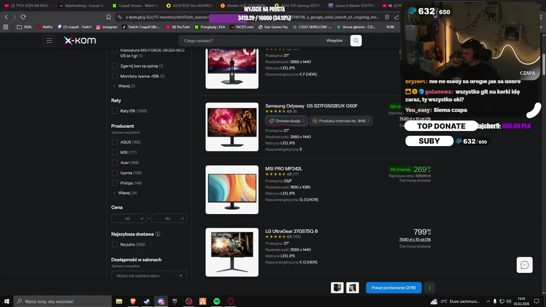Image resolution: width=546 pixels, height=307 pixels.
Task: Switch to iiyama G-Master G2471HS tab
Action: (351, 6)
